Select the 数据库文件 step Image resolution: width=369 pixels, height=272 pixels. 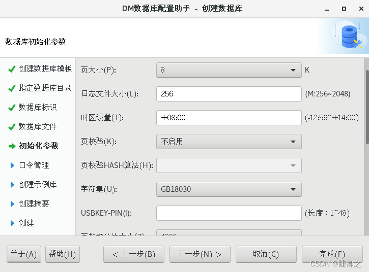click(x=38, y=126)
